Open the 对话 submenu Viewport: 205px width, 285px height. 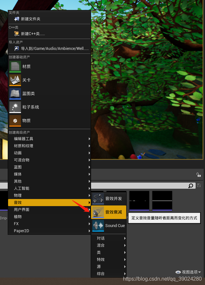coord(108,238)
